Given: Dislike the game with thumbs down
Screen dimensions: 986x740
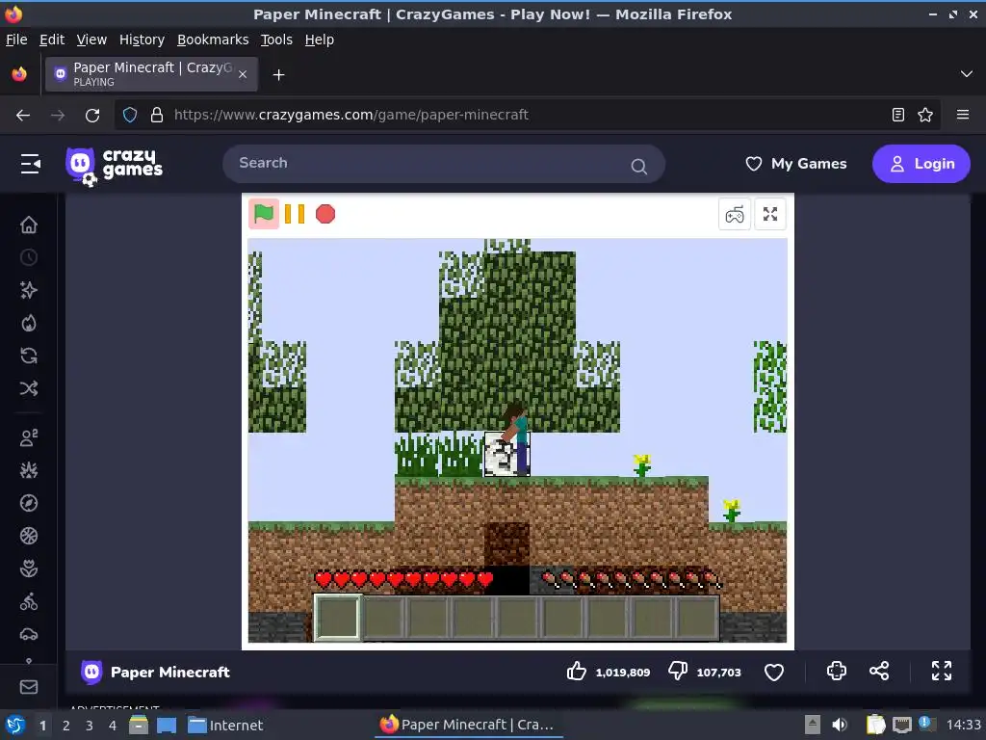Looking at the screenshot, I should (x=678, y=672).
